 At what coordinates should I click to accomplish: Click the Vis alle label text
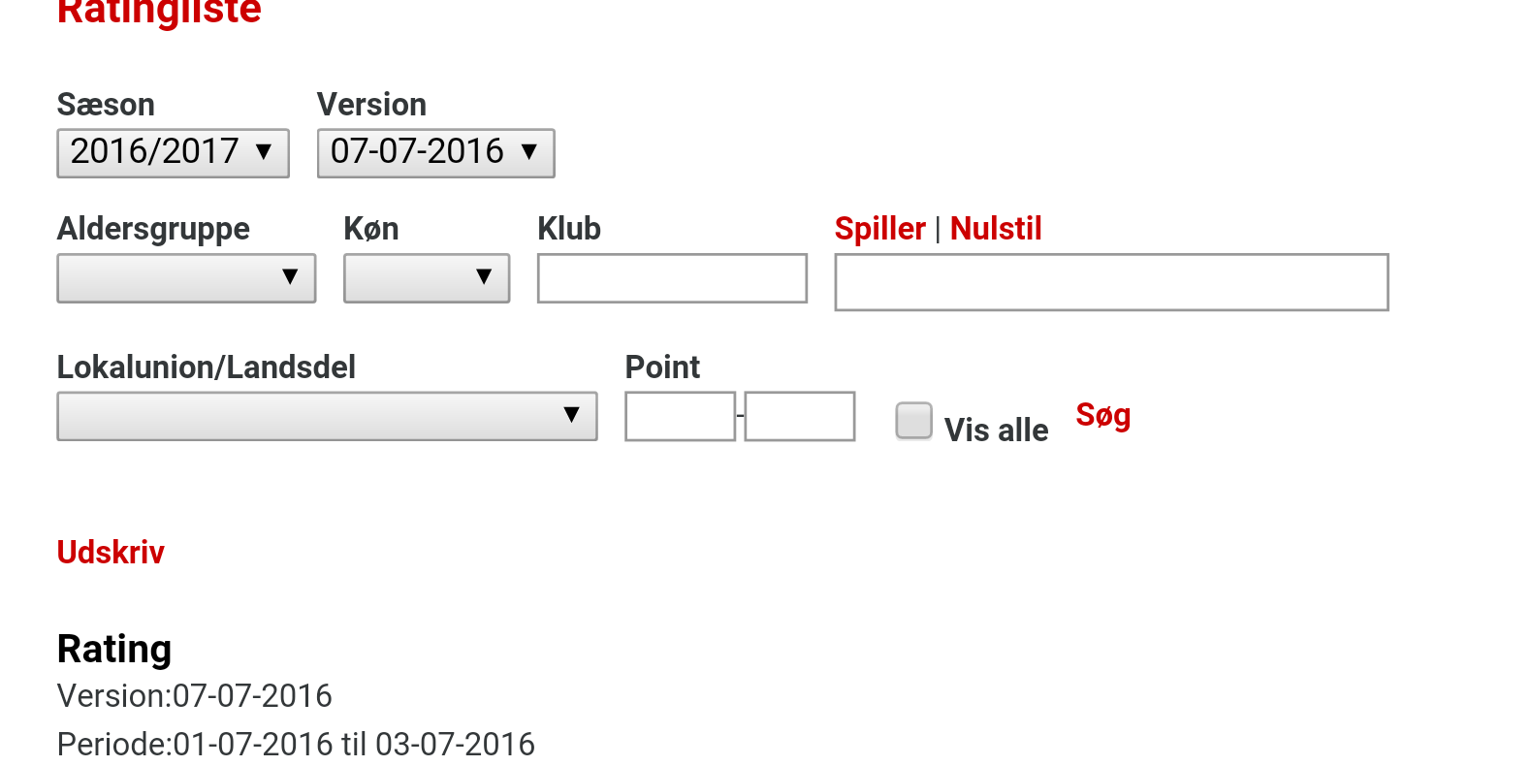click(x=996, y=430)
